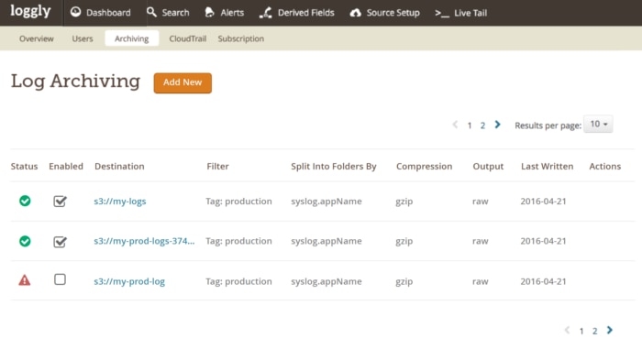Click Tag: production in s3://my-logs row
The image size is (642, 349).
point(238,202)
